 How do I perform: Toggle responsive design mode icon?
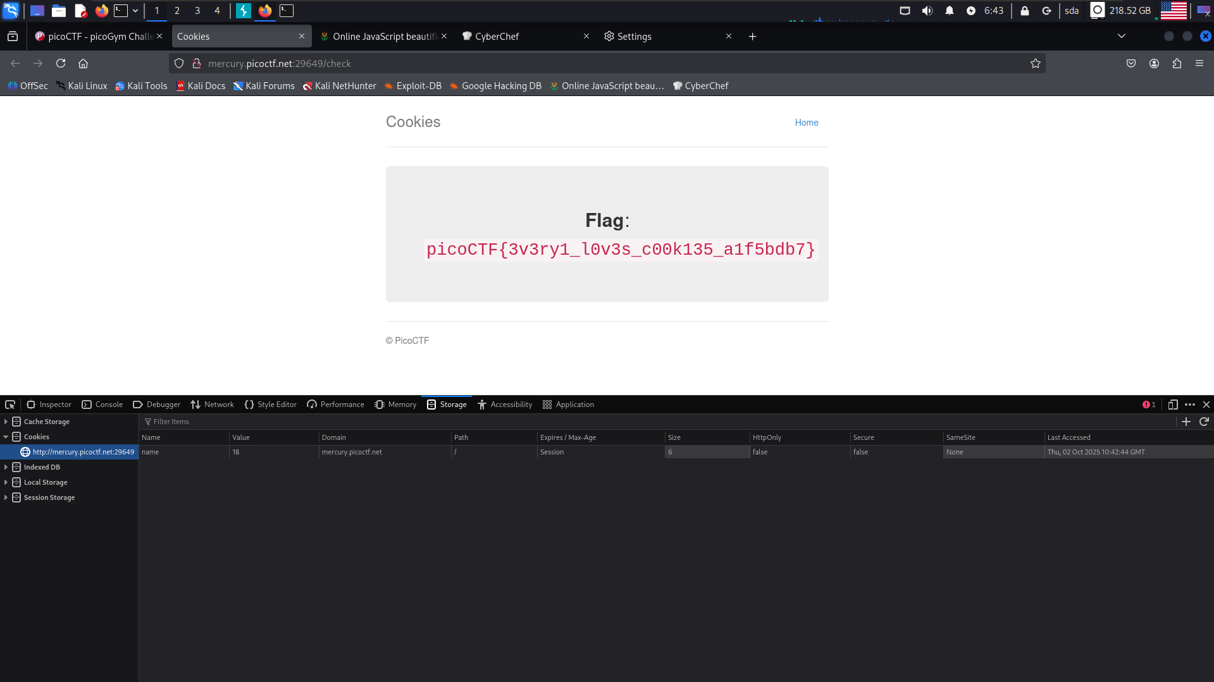coord(1172,405)
